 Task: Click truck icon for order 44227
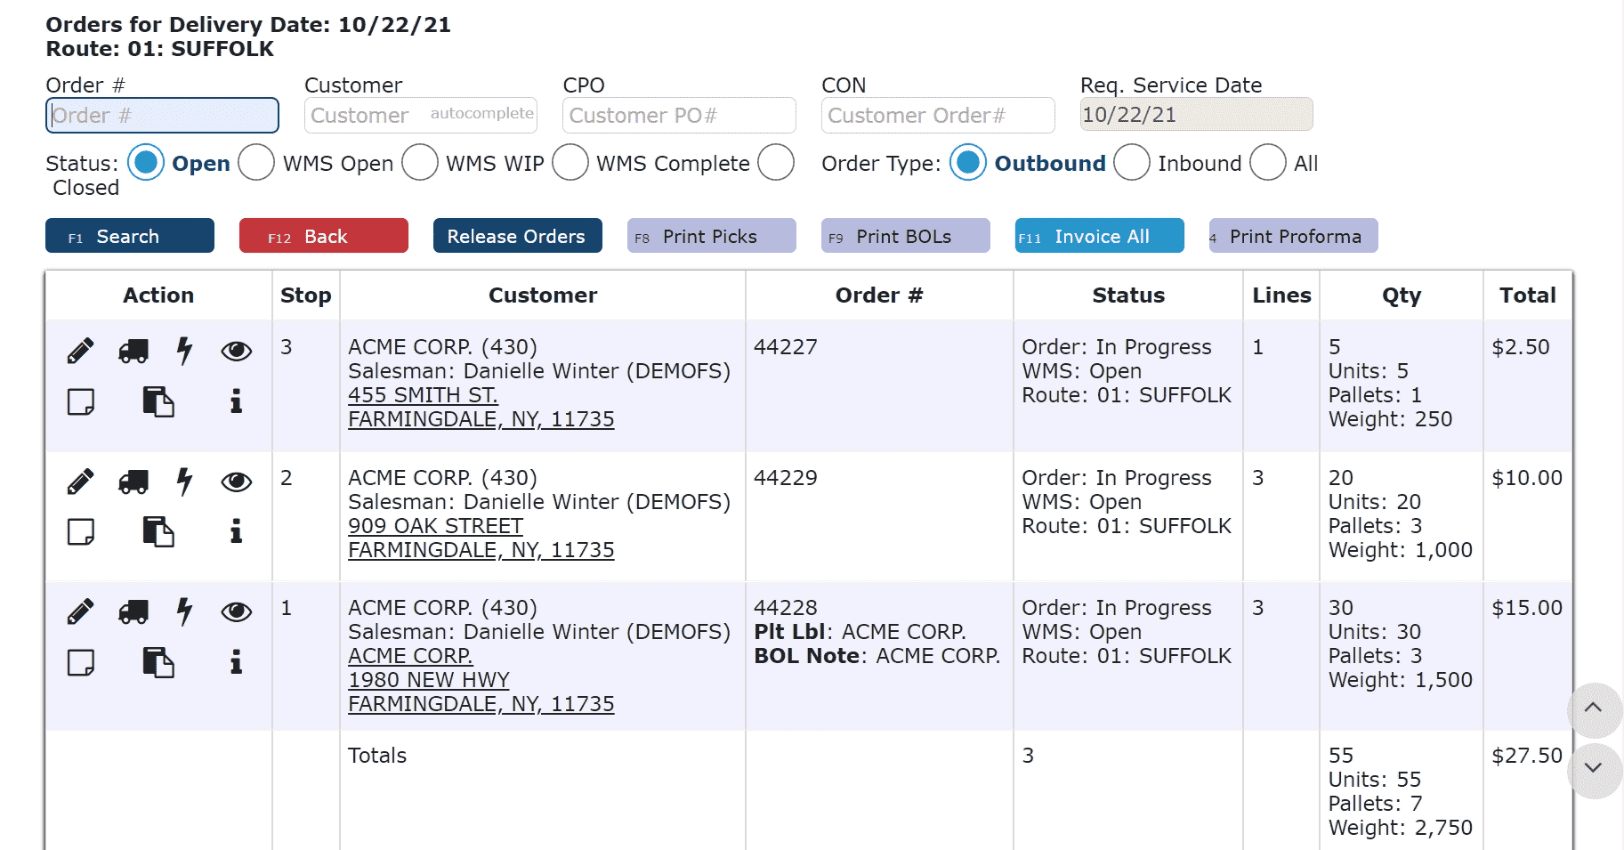[x=133, y=352]
